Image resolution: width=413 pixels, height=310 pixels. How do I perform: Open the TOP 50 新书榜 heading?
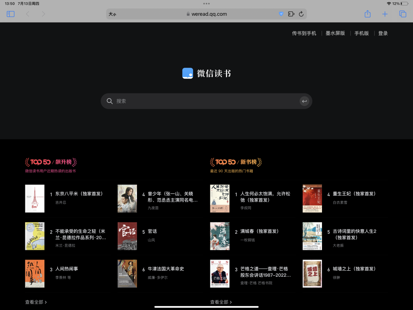click(236, 162)
